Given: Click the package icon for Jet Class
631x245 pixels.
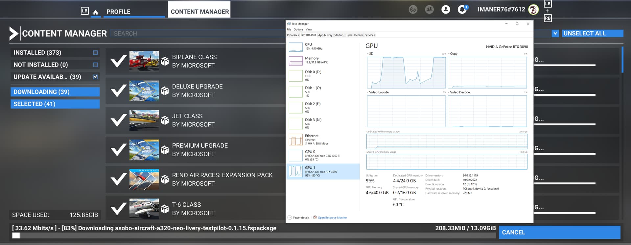Looking at the screenshot, I should click(165, 120).
